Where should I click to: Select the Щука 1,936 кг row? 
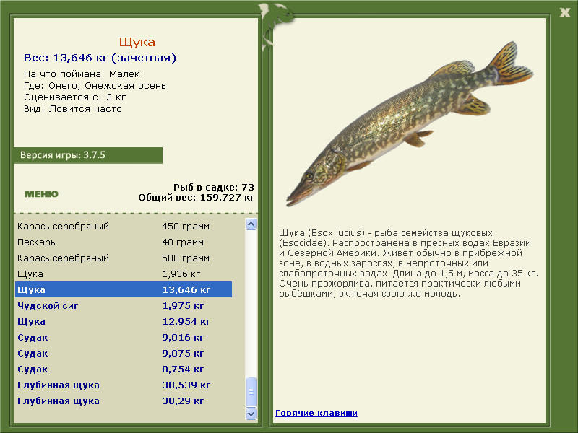click(x=124, y=274)
